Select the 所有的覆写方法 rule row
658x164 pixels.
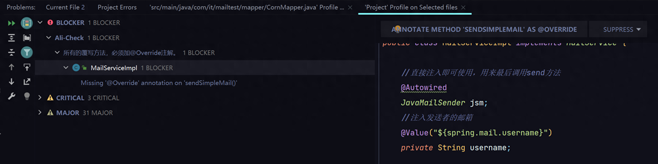[x=205, y=53]
